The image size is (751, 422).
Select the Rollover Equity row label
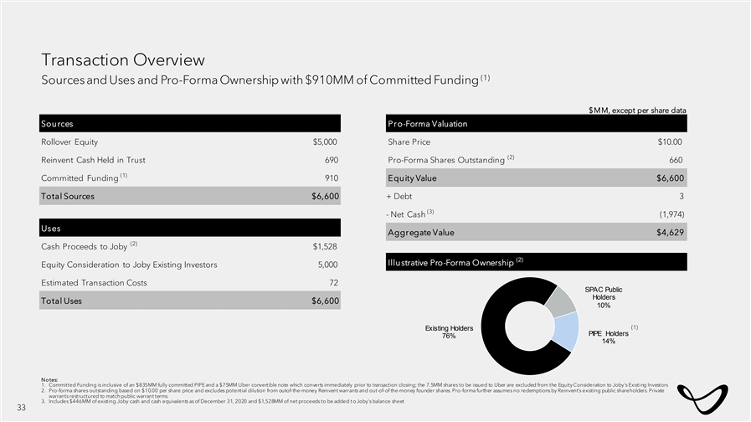tap(69, 142)
